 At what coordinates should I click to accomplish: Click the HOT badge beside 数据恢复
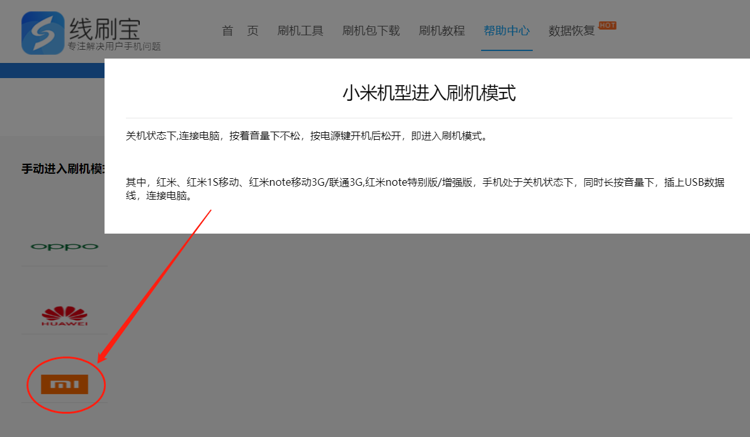(607, 25)
